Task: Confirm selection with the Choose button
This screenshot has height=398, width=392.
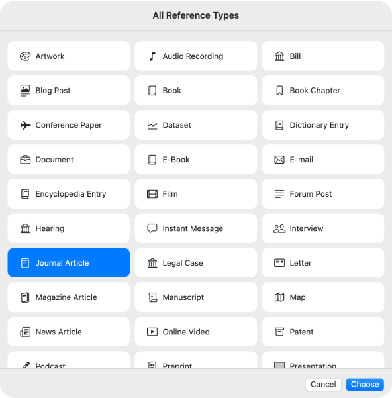Action: click(365, 385)
